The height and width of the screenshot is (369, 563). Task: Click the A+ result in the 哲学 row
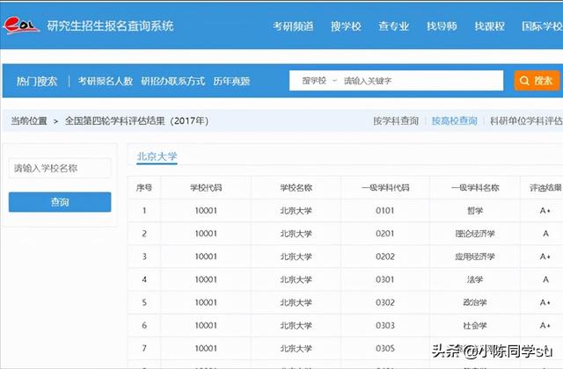[545, 211]
